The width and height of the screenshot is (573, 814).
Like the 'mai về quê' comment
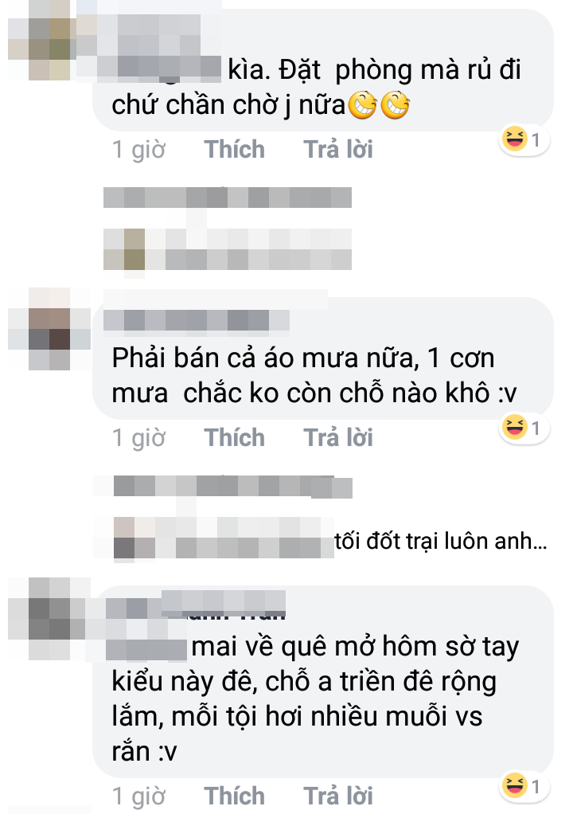click(235, 796)
